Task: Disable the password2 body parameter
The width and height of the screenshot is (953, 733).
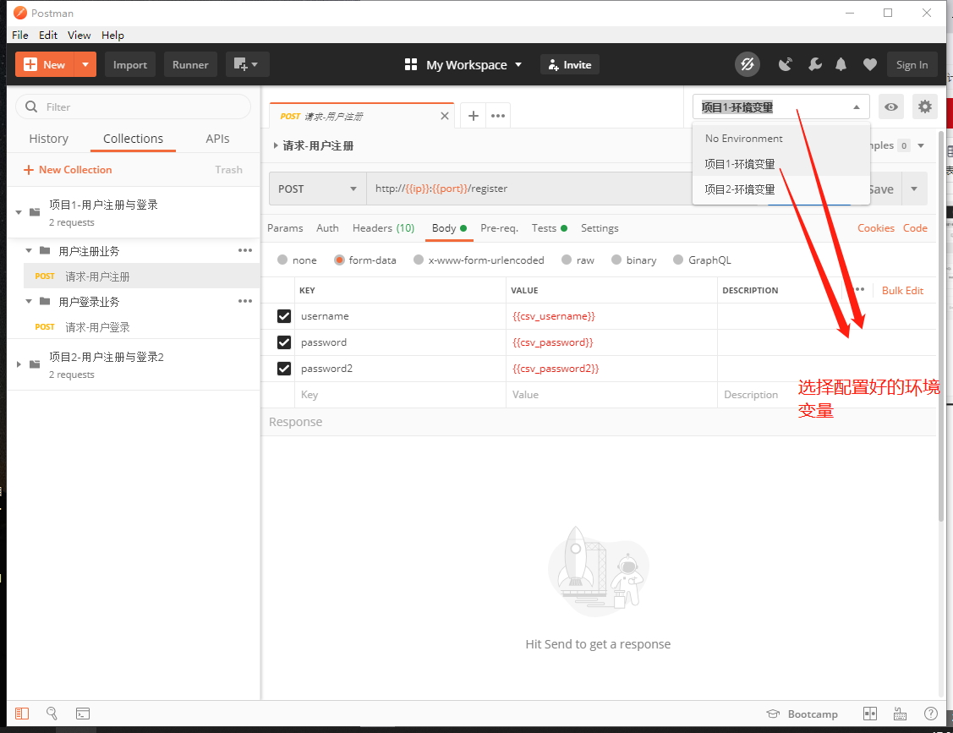Action: [285, 368]
